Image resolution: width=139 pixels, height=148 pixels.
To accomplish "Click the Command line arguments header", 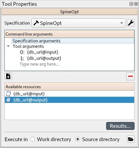I will (x=69, y=34).
